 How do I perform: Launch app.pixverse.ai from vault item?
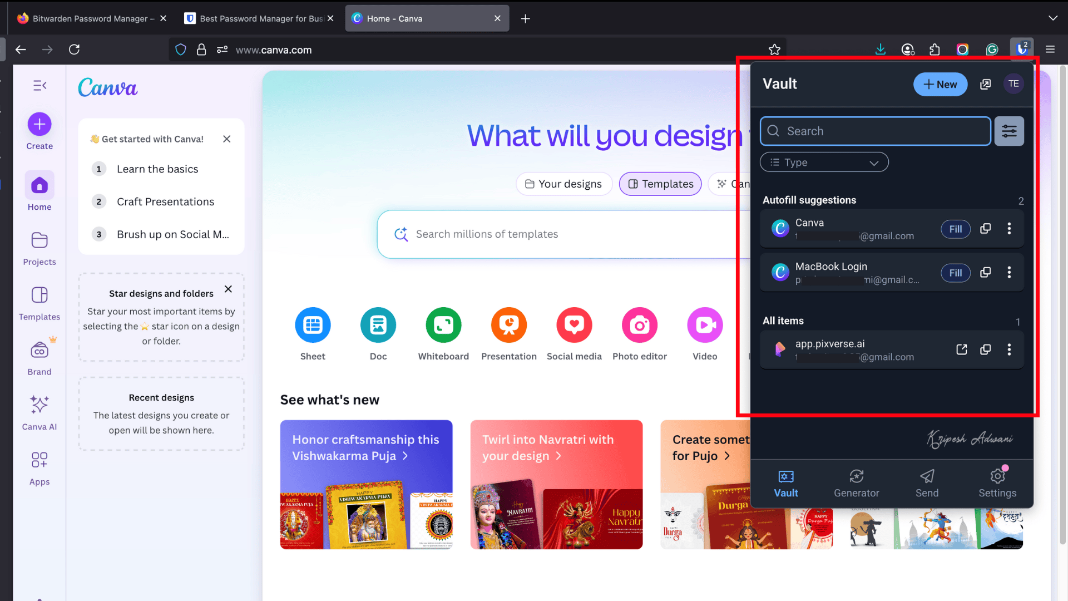[961, 349]
